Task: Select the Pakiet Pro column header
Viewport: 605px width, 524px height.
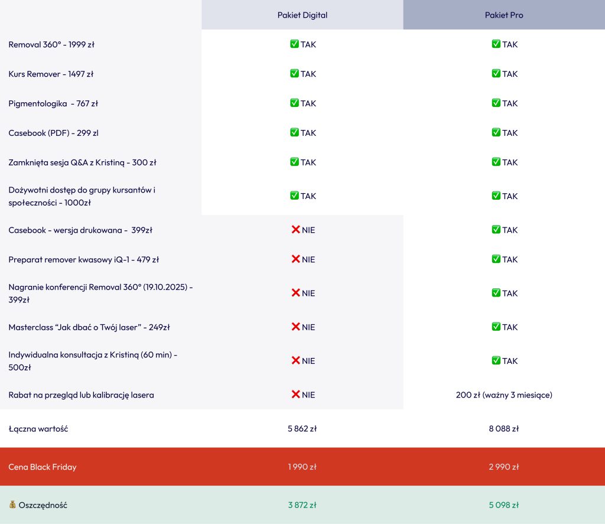Action: pos(503,15)
